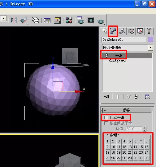The image size is (156, 167).
Task: Restore down the window
Action: tap(145, 4)
